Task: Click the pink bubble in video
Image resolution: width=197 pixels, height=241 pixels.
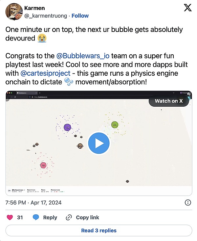Action: tap(43, 165)
